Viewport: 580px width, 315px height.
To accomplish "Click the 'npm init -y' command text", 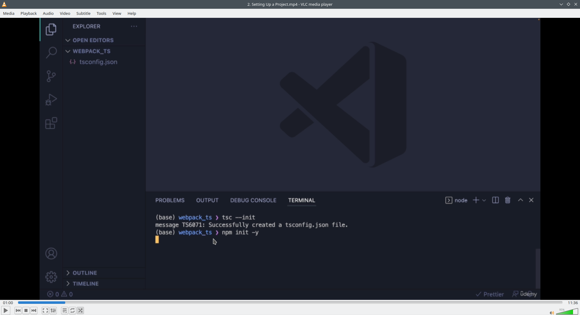I will pos(240,232).
